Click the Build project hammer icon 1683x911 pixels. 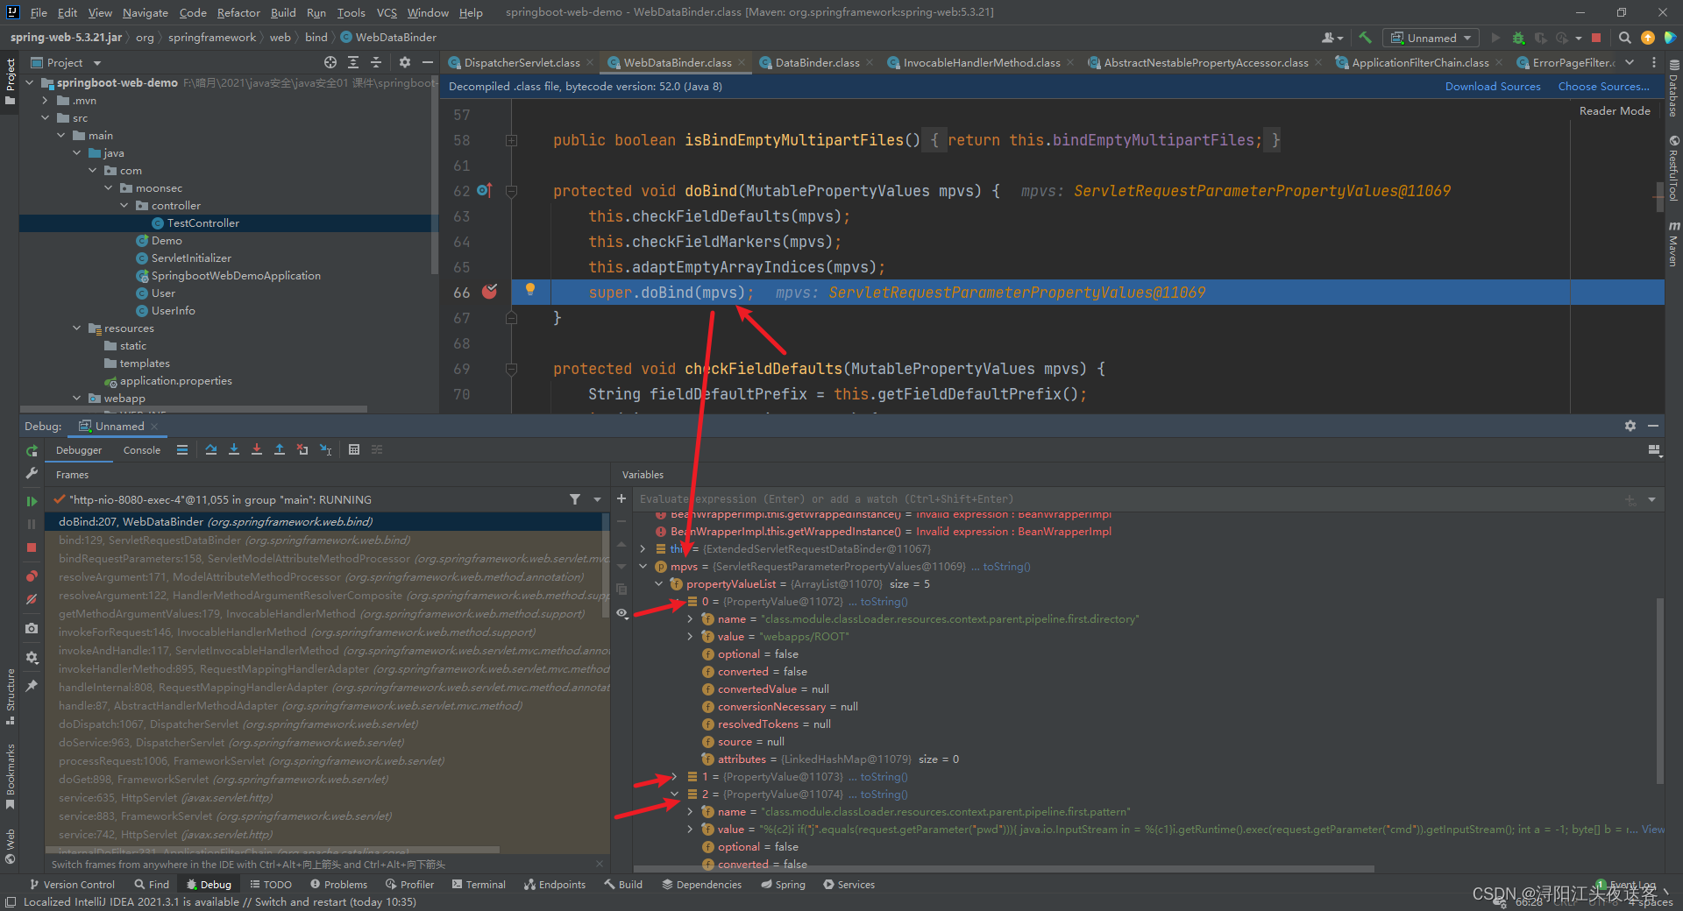tap(1365, 38)
